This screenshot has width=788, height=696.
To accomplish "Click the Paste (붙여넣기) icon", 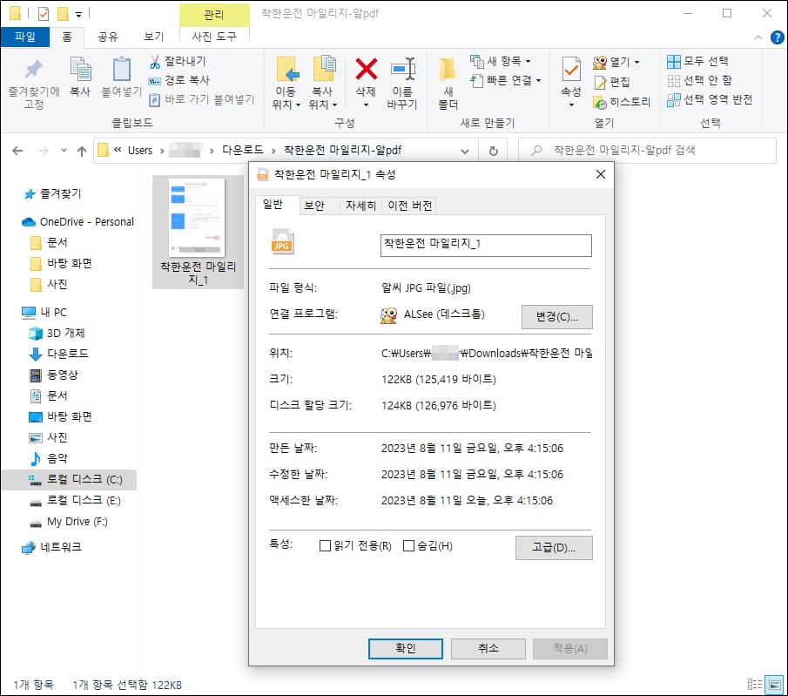I will click(120, 74).
